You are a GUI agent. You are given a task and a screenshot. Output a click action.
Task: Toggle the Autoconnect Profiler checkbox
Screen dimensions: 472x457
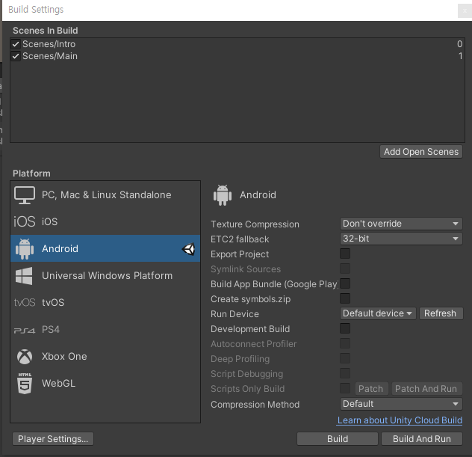345,343
